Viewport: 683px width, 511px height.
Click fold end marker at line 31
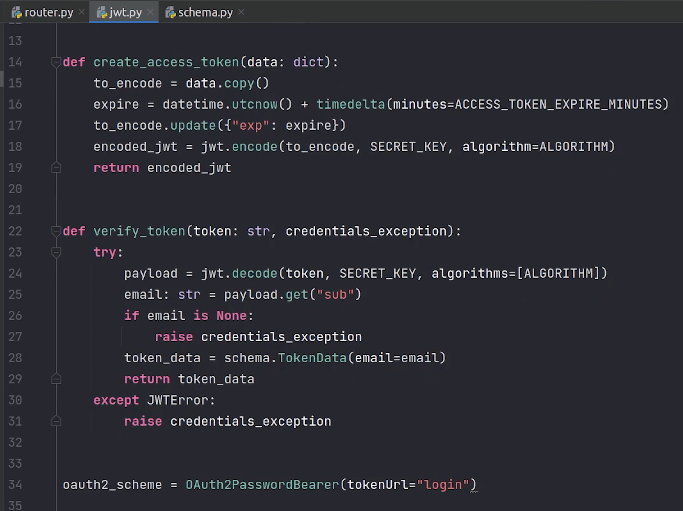point(56,421)
